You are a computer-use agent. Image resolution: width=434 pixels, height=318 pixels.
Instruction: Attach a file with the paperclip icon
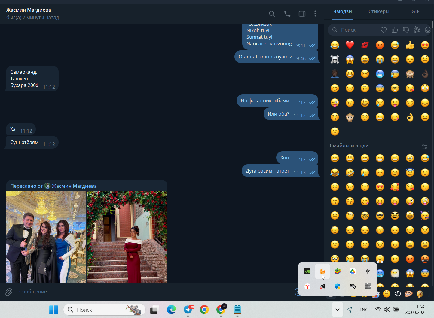[9, 292]
